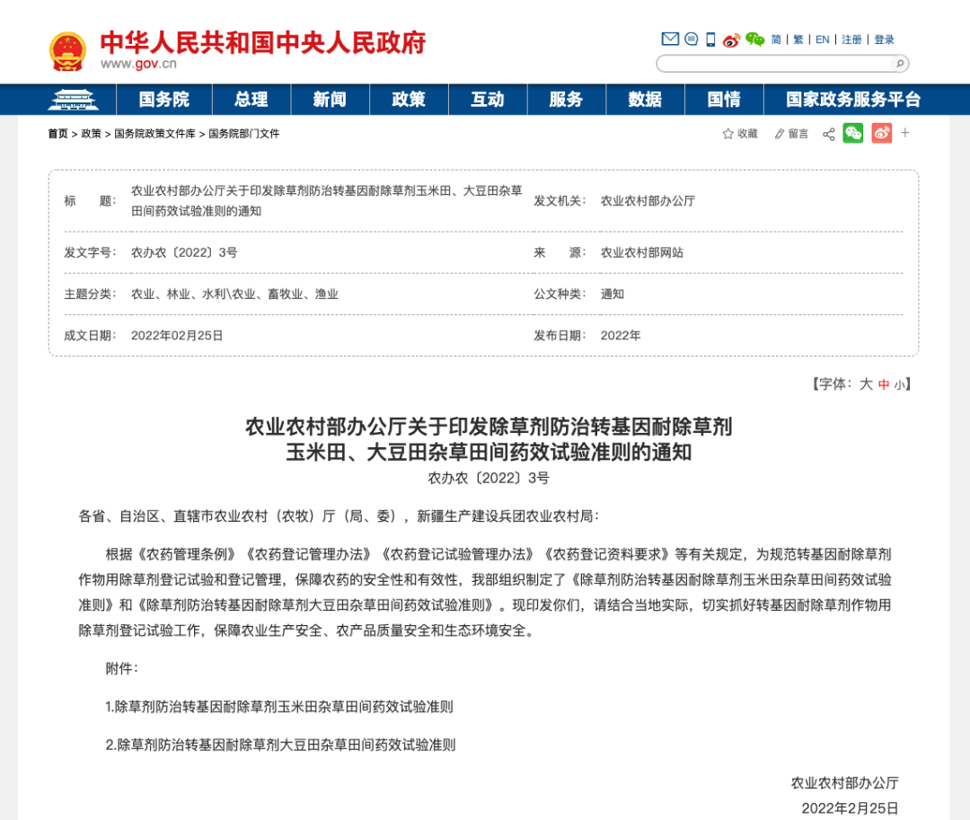Click the 登录 login link

pos(884,40)
